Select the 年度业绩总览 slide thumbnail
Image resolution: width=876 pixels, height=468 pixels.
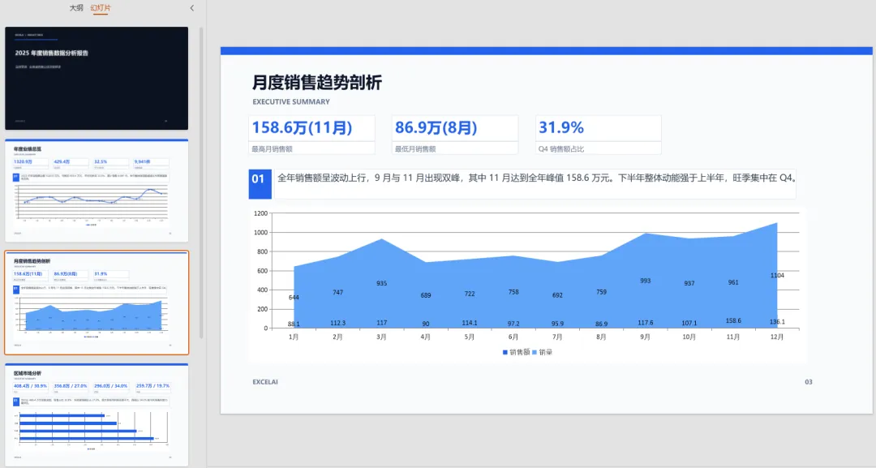(97, 191)
